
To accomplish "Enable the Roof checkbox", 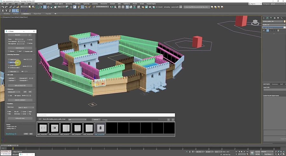I will [18, 51].
